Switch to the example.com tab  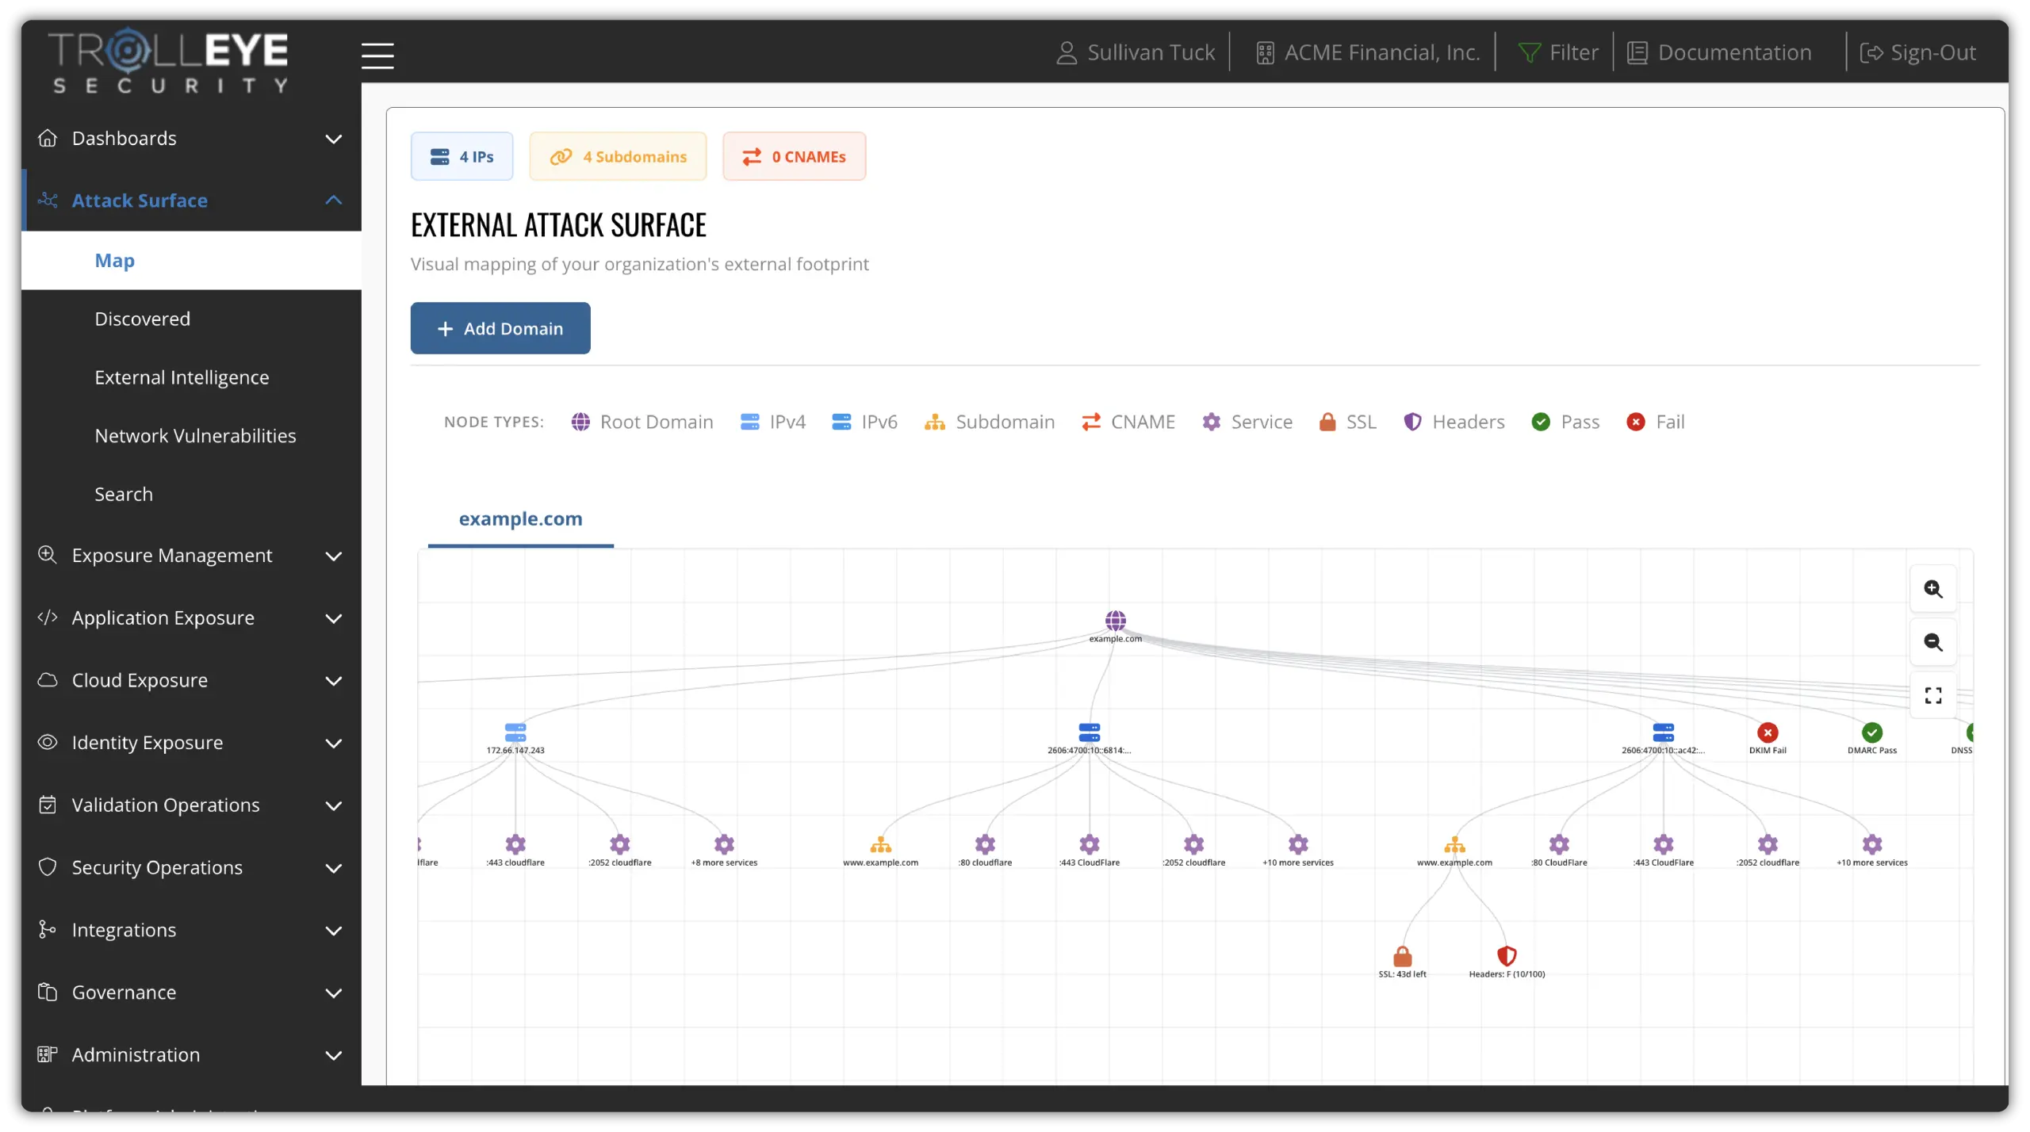tap(520, 519)
